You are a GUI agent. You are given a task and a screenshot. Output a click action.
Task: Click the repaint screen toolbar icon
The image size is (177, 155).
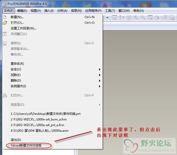pos(115,18)
